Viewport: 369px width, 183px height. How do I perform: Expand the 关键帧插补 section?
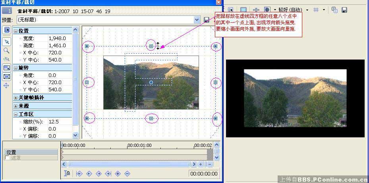[x=15, y=98]
